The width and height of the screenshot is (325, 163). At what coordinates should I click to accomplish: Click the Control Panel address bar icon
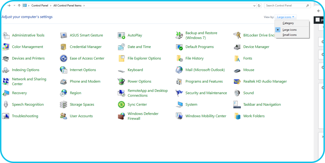click(25, 6)
